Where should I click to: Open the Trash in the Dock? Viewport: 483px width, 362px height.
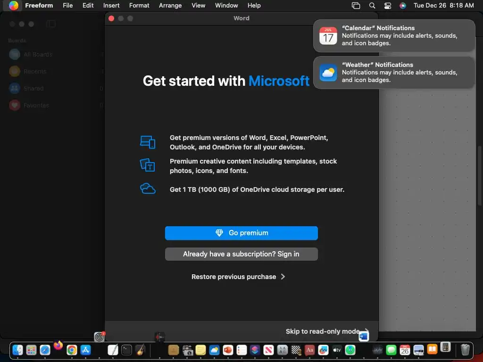pyautogui.click(x=465, y=350)
